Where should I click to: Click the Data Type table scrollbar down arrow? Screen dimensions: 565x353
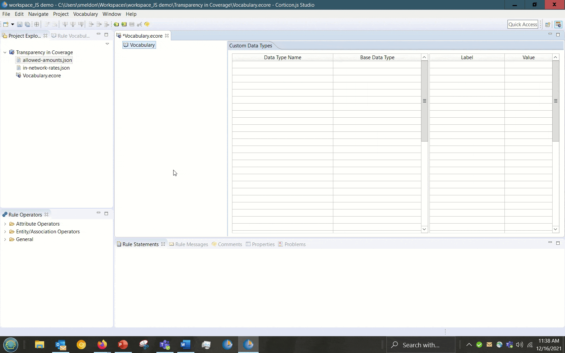[x=424, y=229]
